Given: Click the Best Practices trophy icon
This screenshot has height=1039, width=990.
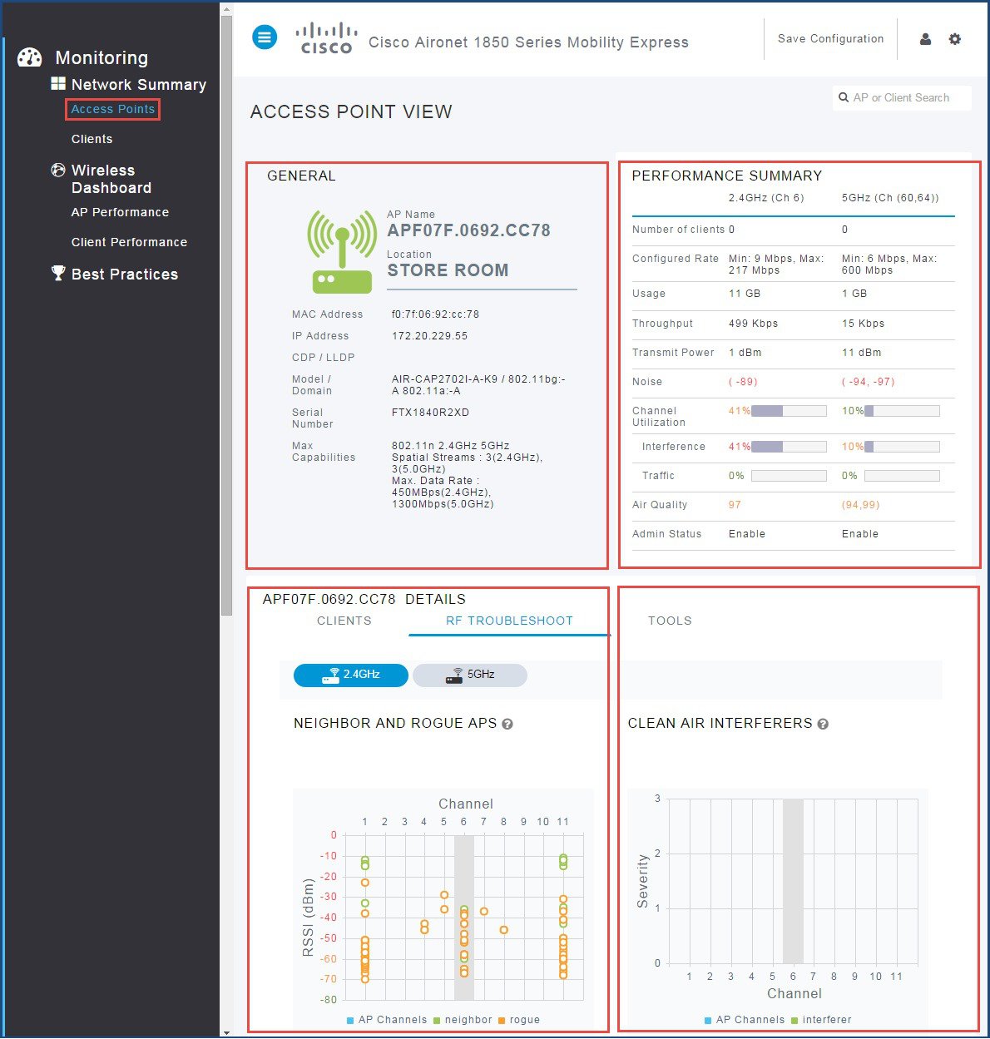Looking at the screenshot, I should [x=57, y=273].
